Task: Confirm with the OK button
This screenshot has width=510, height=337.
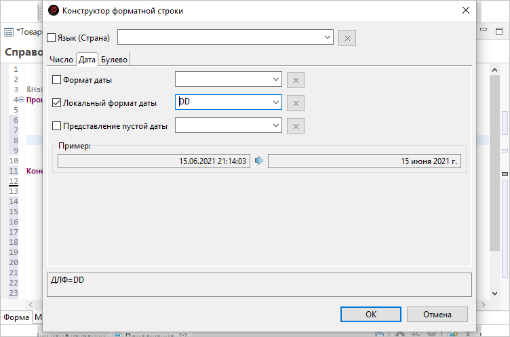Action: [371, 314]
